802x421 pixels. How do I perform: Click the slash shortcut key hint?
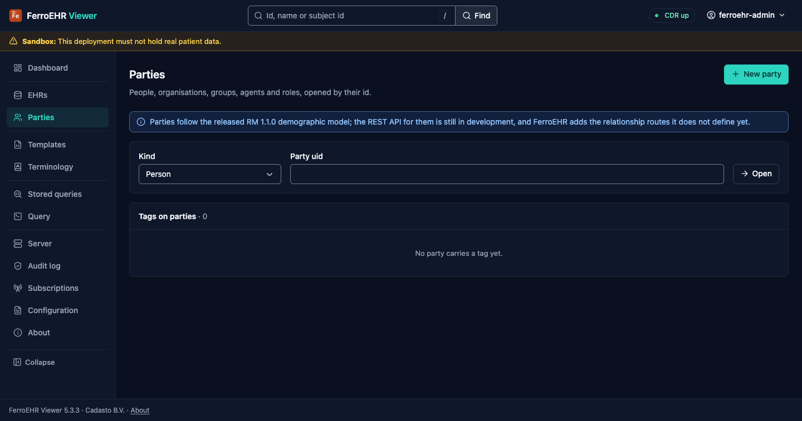pyautogui.click(x=444, y=16)
